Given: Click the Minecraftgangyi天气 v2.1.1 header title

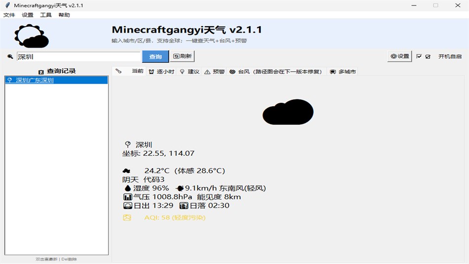Looking at the screenshot, I should 187,30.
